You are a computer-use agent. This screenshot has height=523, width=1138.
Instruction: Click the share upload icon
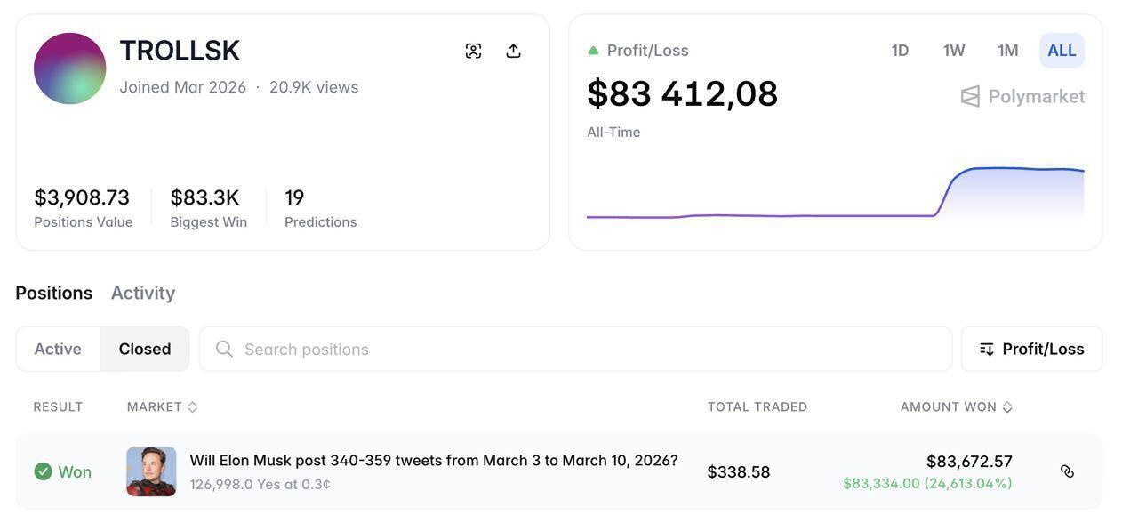(513, 51)
